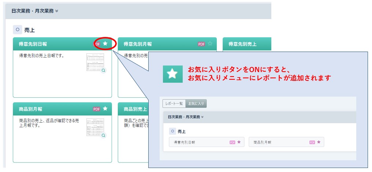Enable the favorite star on 得意先別月報 card

(x=210, y=44)
